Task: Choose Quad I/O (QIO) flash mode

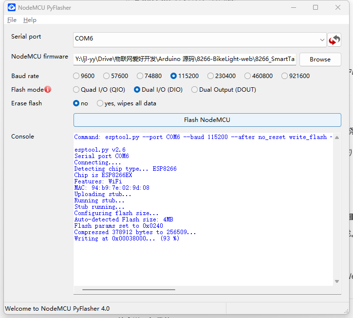Action: click(x=76, y=90)
